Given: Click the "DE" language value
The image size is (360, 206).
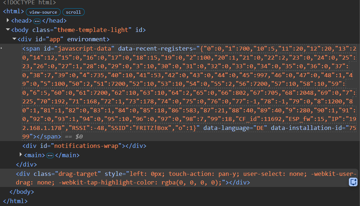Looking at the screenshot, I should (260, 128).
